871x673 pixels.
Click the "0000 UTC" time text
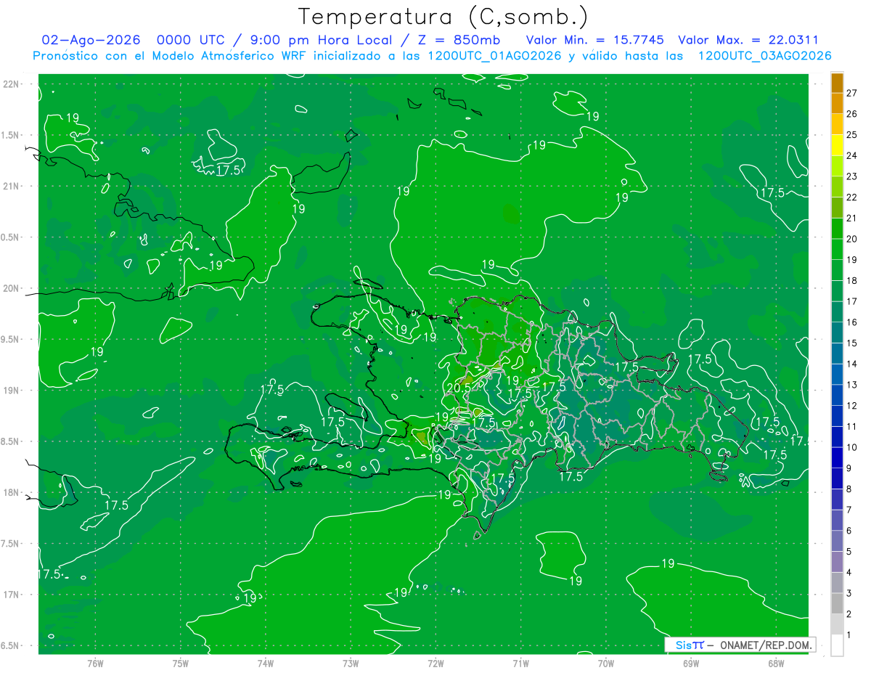(x=192, y=40)
